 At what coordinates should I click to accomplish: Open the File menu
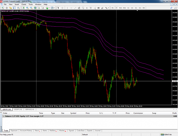[x=5, y=5]
